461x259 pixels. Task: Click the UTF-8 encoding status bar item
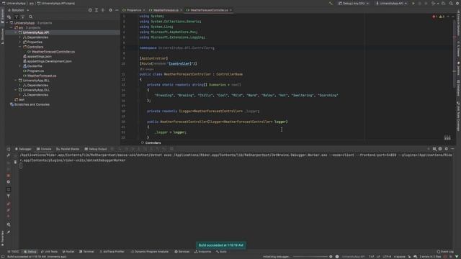(x=387, y=257)
